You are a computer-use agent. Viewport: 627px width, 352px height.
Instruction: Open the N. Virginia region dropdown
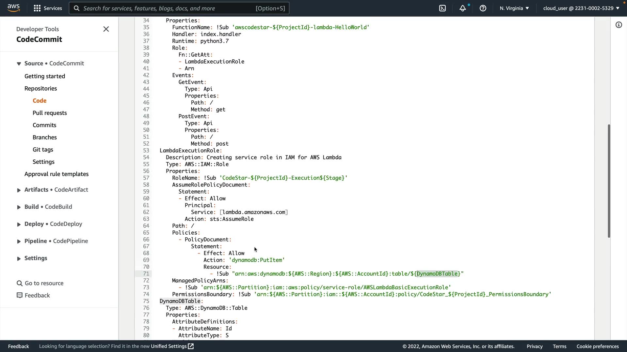[x=514, y=8]
